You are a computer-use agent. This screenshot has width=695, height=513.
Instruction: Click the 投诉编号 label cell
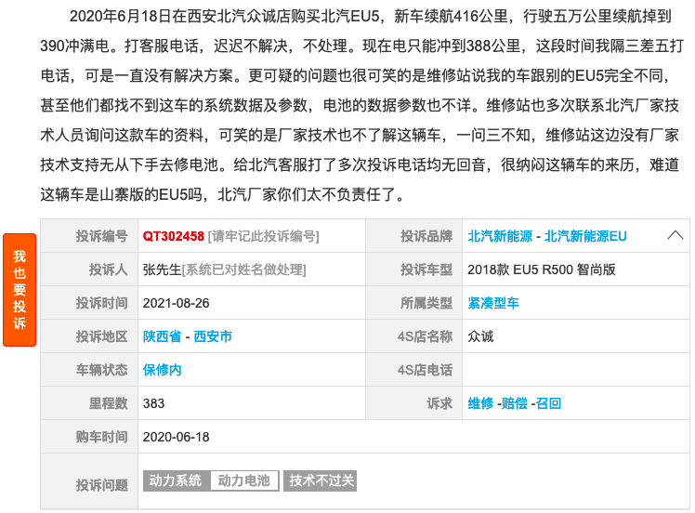click(89, 236)
